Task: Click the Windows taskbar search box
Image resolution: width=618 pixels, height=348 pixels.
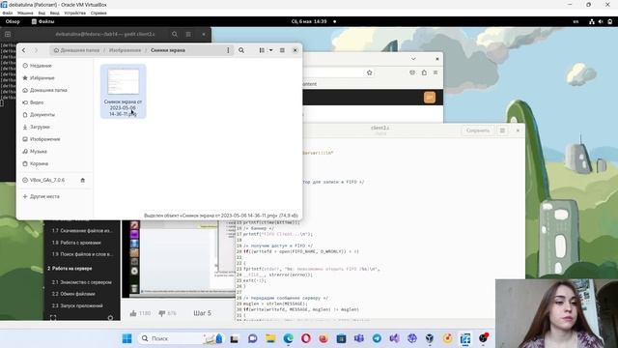Action: [x=180, y=338]
